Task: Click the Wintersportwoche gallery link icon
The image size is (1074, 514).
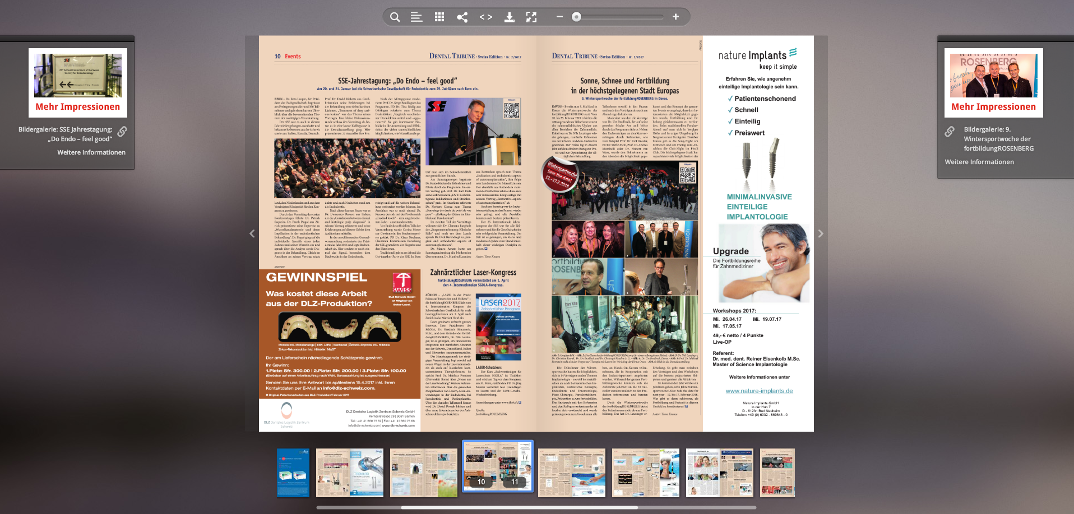Action: click(950, 132)
